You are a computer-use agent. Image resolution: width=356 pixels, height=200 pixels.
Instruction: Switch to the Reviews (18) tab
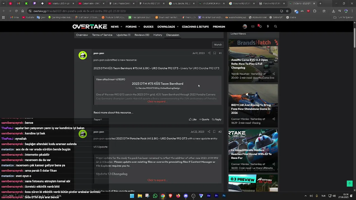pyautogui.click(x=142, y=35)
